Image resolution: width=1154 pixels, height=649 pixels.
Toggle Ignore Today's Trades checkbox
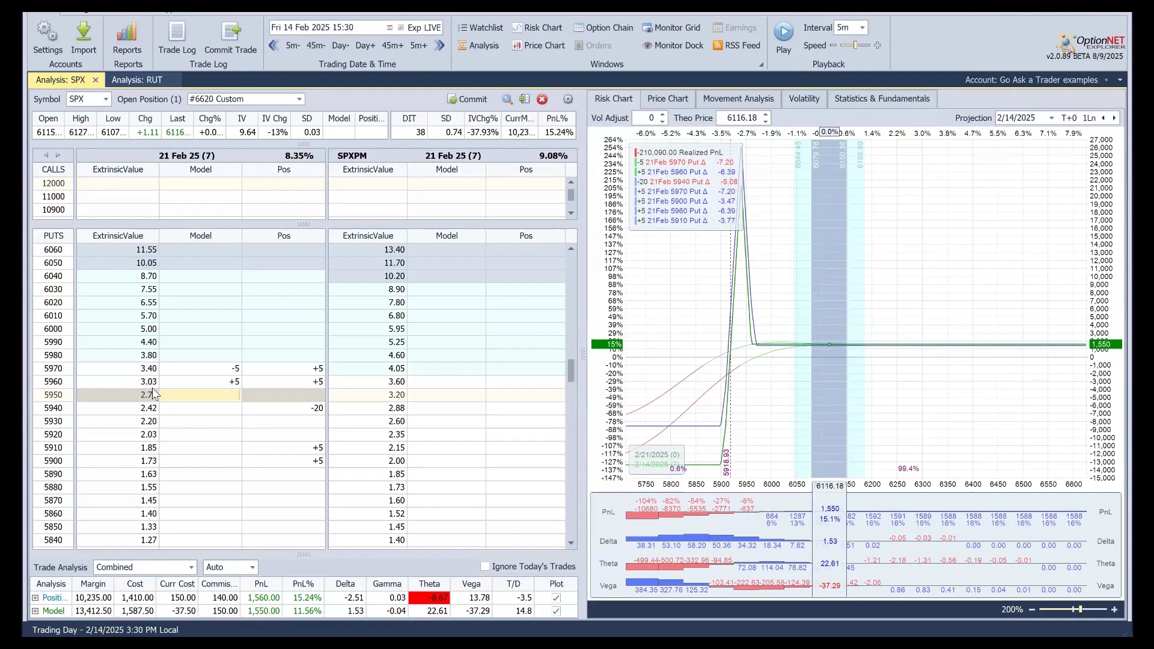(x=484, y=566)
